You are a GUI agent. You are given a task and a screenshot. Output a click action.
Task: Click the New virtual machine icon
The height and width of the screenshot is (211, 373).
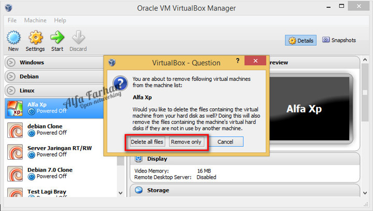[x=13, y=37]
